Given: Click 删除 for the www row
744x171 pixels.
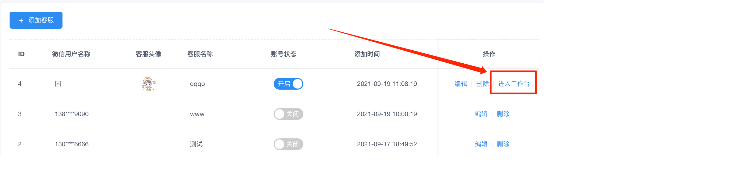Looking at the screenshot, I should click(503, 114).
